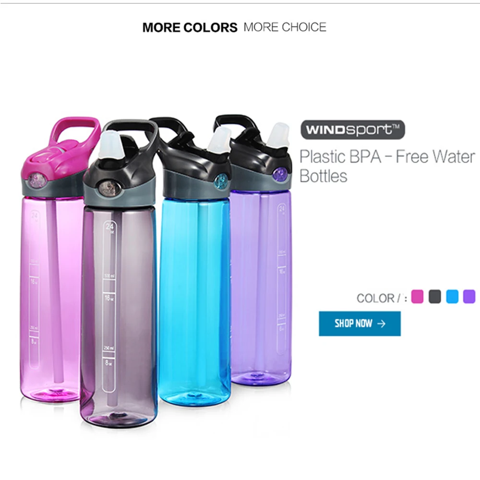Click the COLOR label text
The height and width of the screenshot is (480, 480).
[x=375, y=298]
